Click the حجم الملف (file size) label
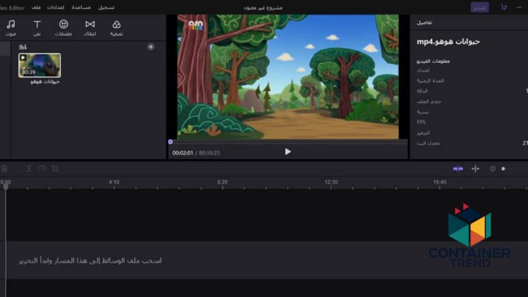Image resolution: width=528 pixels, height=297 pixels. [x=428, y=102]
